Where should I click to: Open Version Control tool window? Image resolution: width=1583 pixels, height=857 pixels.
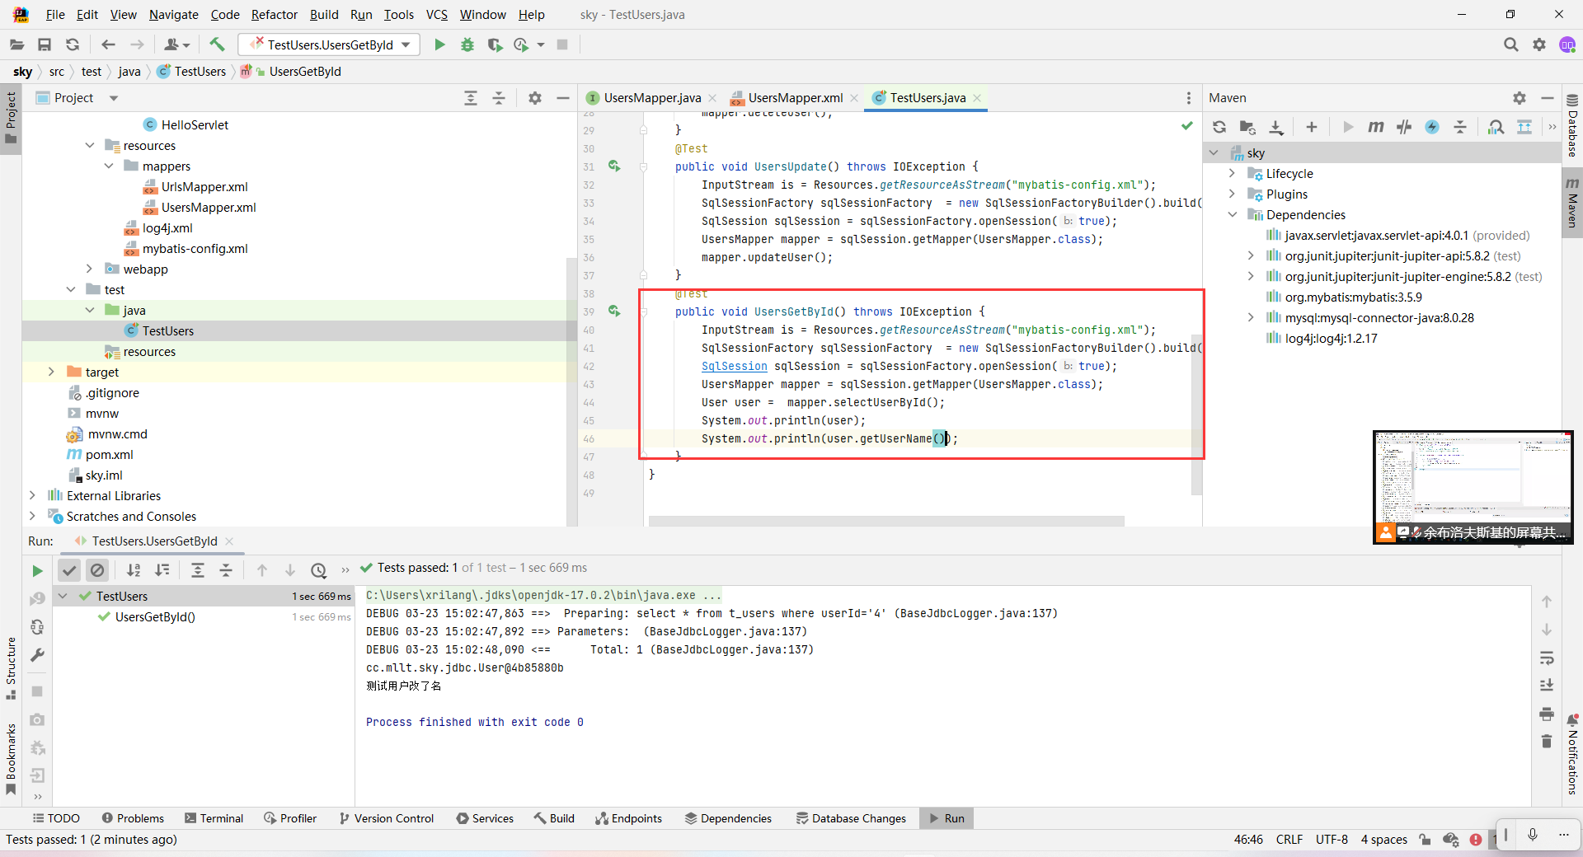pyautogui.click(x=386, y=818)
